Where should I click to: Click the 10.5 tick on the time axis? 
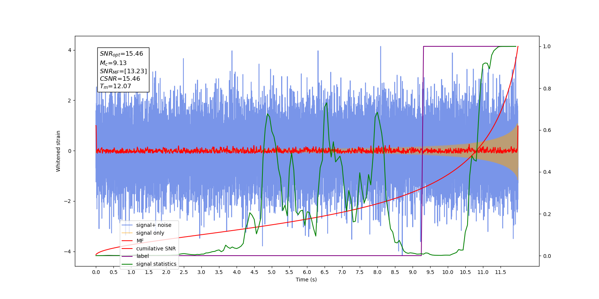coord(465,272)
